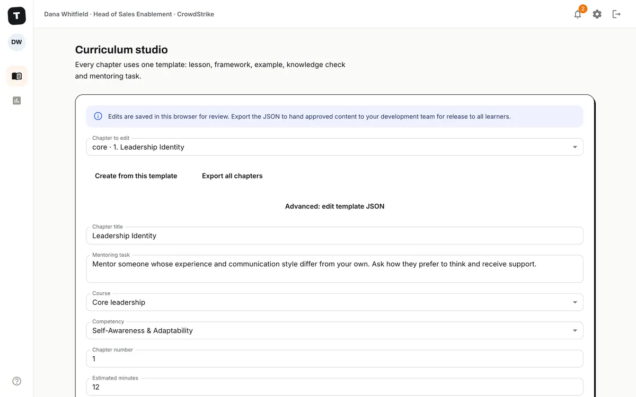Open the settings gear icon
The image size is (636, 397).
tap(597, 14)
